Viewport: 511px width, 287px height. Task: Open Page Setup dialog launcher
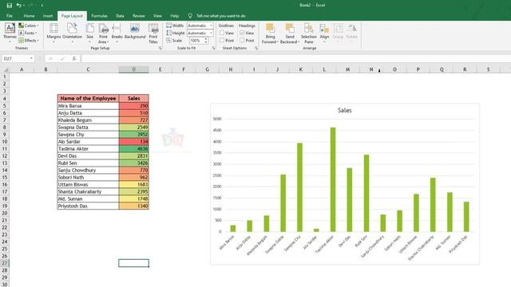(x=160, y=48)
